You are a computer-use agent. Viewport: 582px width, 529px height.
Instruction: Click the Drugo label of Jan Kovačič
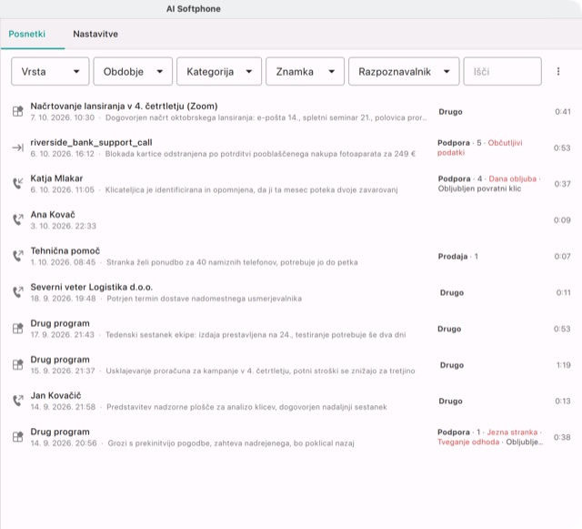click(x=450, y=402)
